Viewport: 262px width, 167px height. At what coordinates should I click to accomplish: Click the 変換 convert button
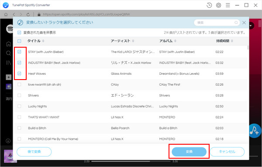coord(189,152)
